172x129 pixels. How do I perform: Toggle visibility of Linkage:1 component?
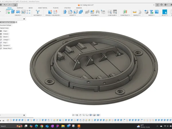pyautogui.click(x=1, y=40)
